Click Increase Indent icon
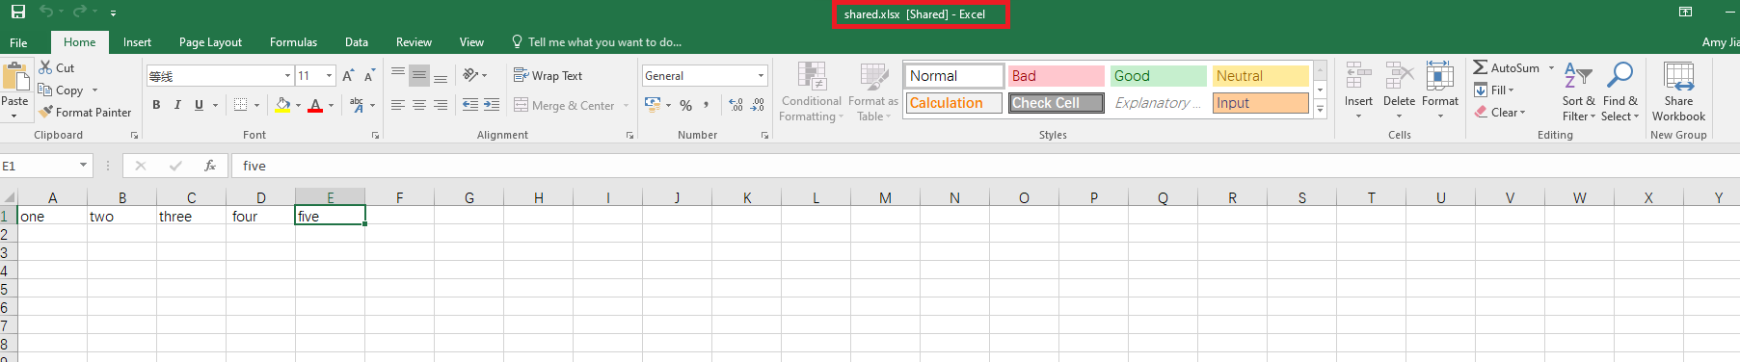 [x=492, y=105]
